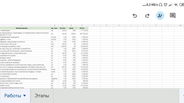184x103 pixels.
Task: Tap the cellular signal status icon
Action: (x=170, y=5)
